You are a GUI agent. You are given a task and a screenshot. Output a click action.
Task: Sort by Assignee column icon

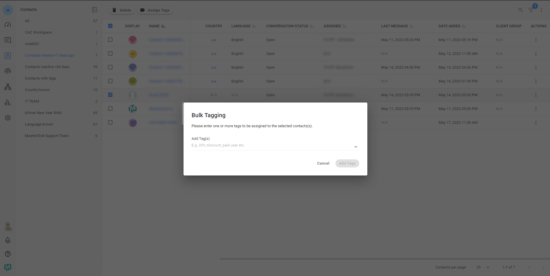[345, 26]
